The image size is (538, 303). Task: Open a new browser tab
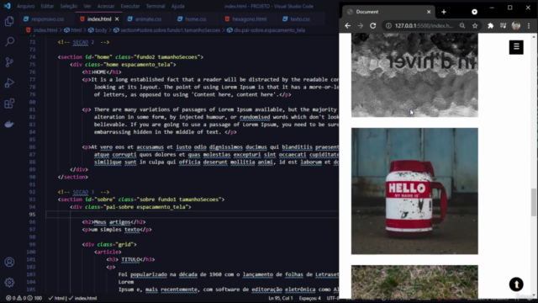pyautogui.click(x=444, y=12)
